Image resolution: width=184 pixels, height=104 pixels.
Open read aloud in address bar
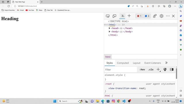(133, 6)
